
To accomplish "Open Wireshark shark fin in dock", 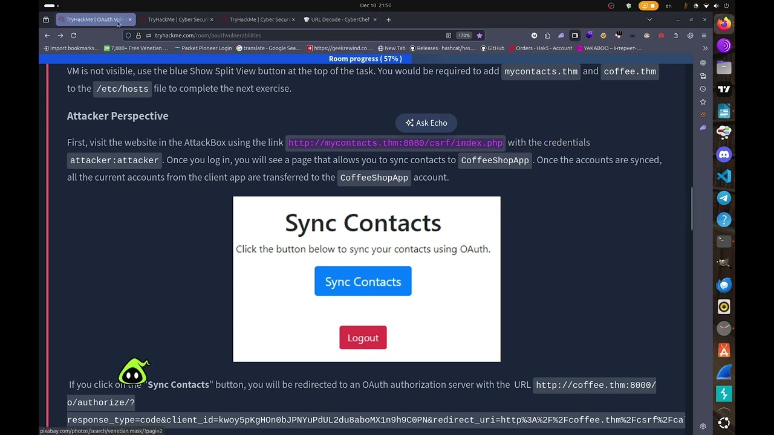I will (724, 372).
